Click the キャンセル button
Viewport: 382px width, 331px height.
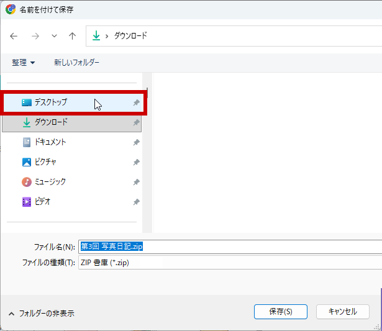click(342, 312)
